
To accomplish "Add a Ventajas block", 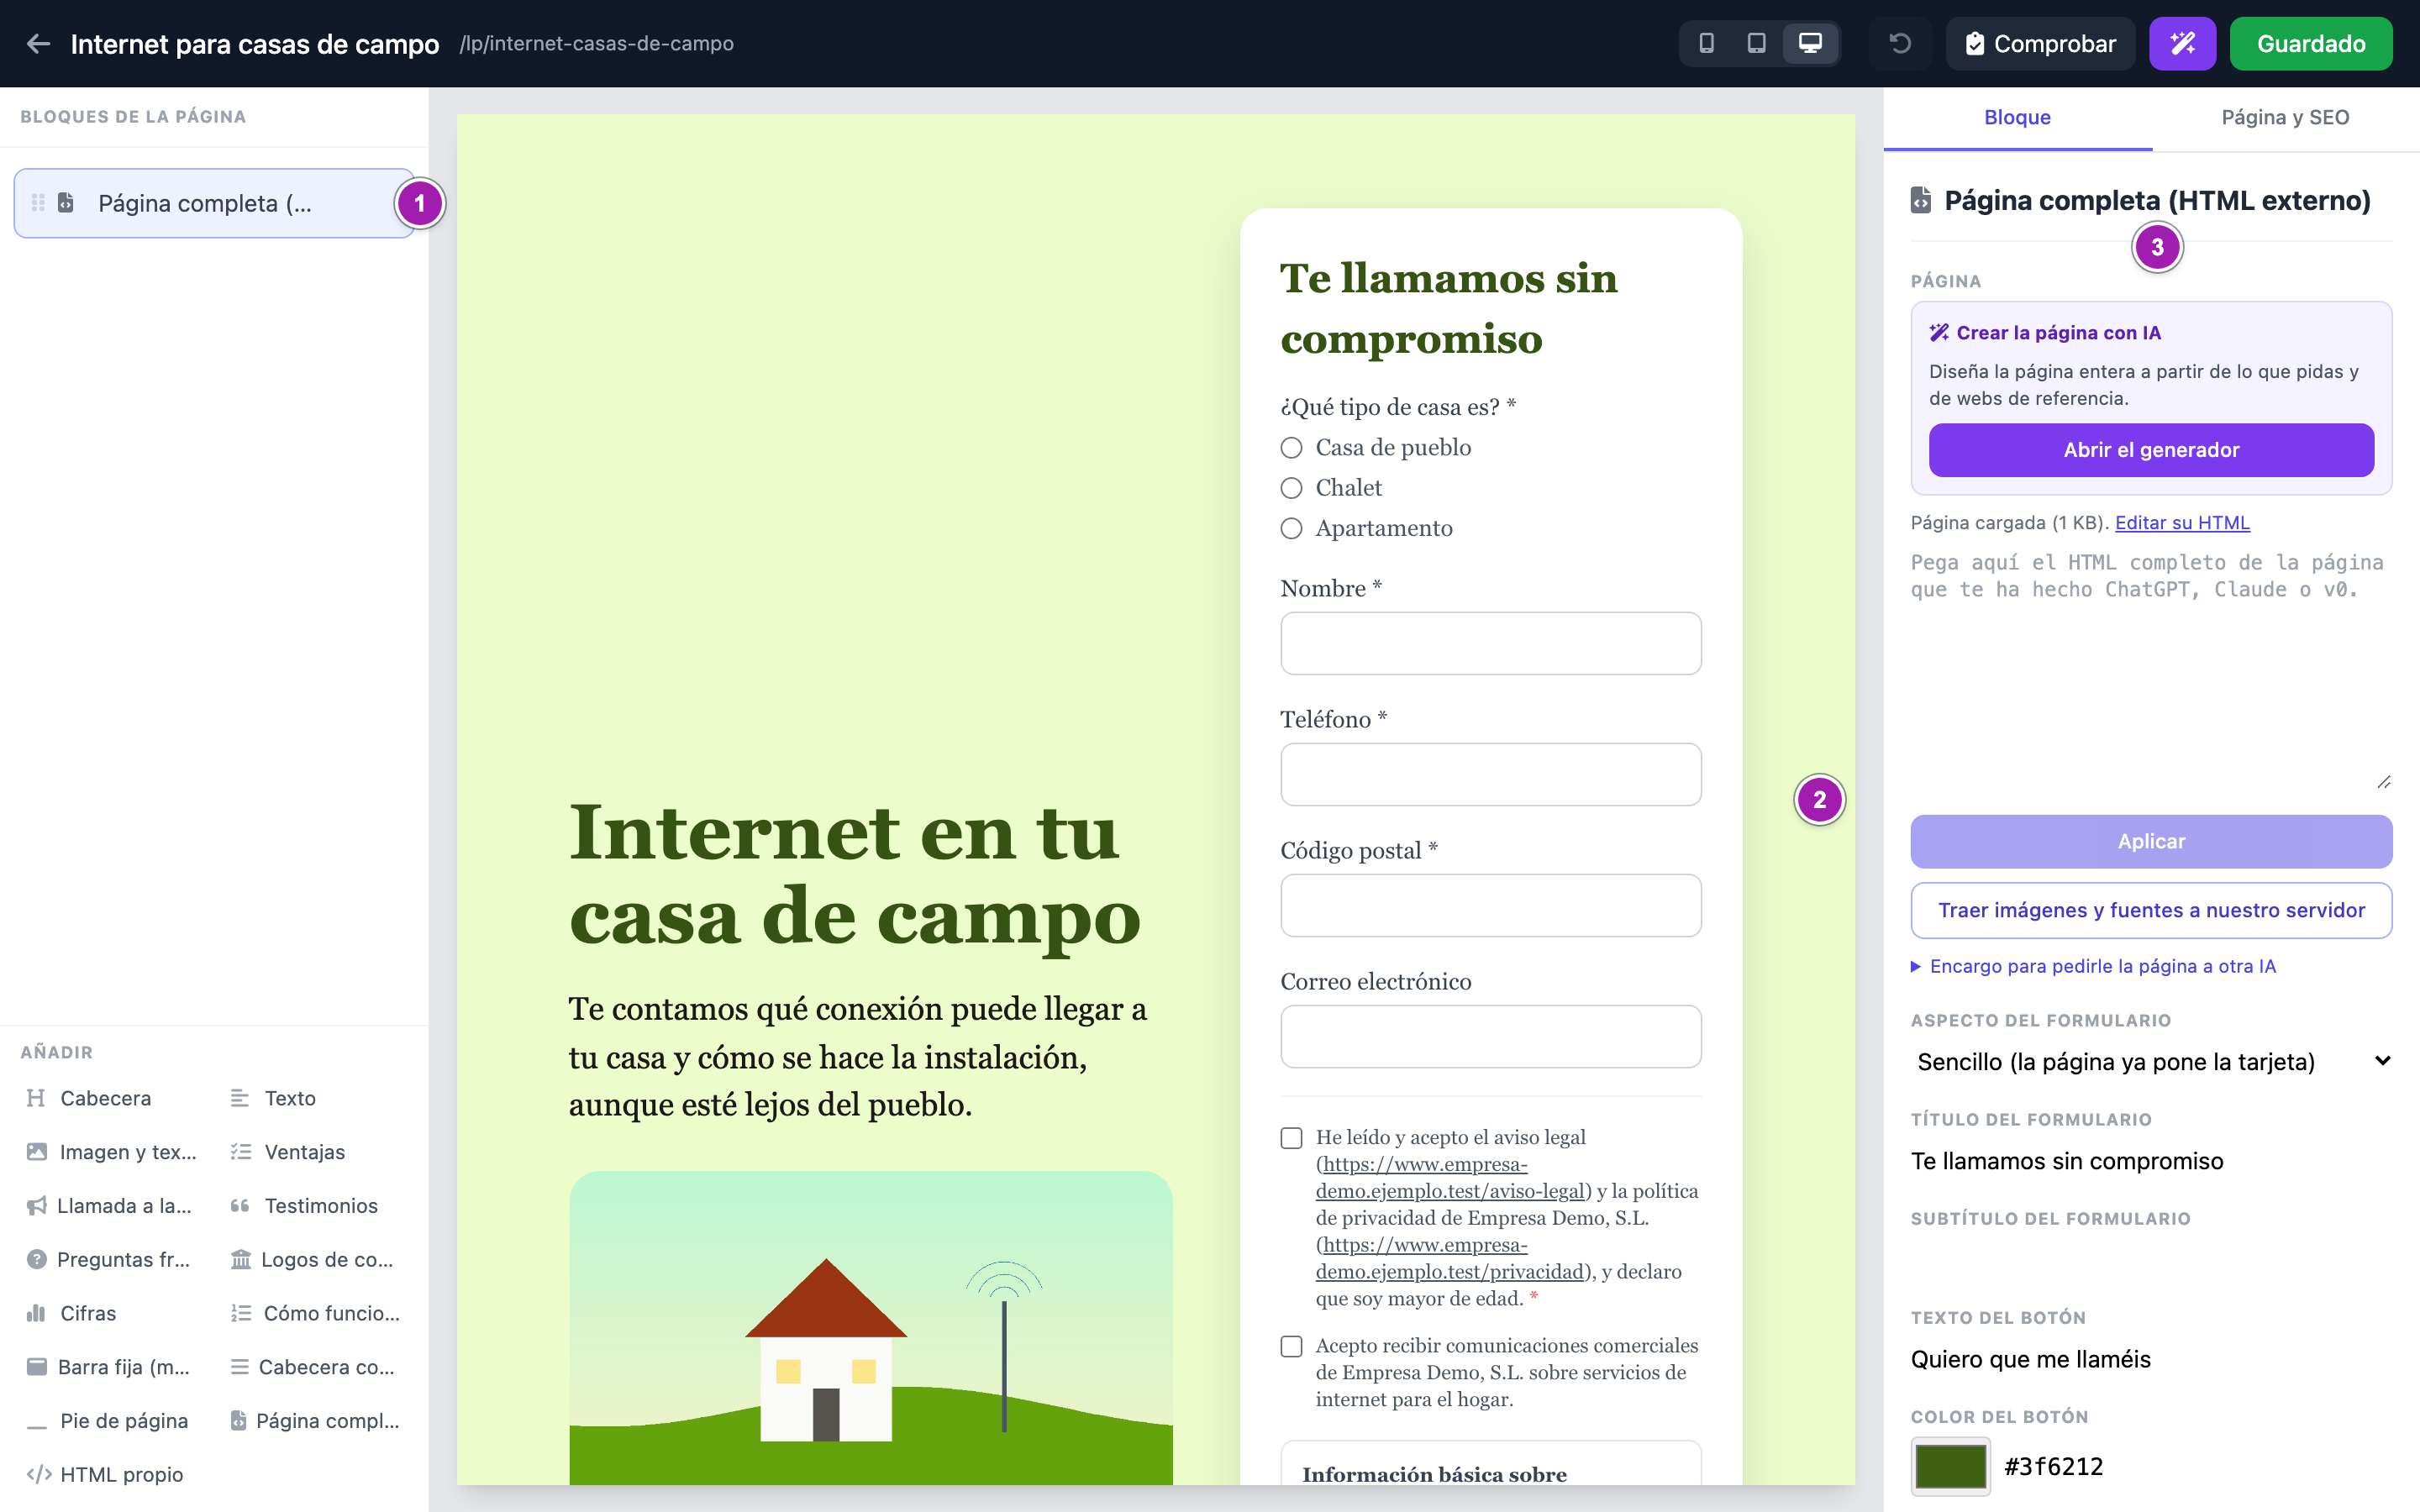I will [x=315, y=1152].
